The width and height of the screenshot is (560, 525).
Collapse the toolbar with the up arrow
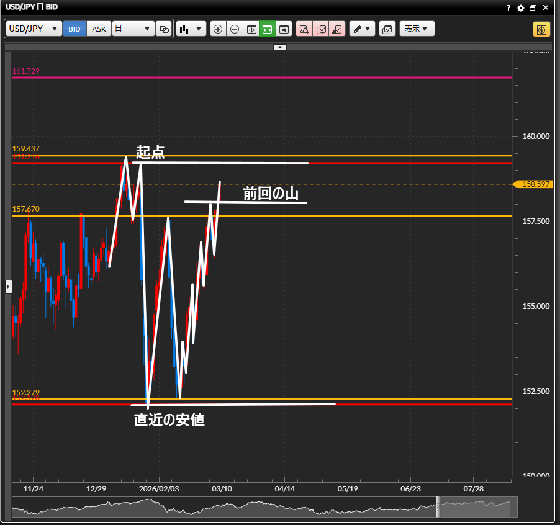(x=280, y=47)
